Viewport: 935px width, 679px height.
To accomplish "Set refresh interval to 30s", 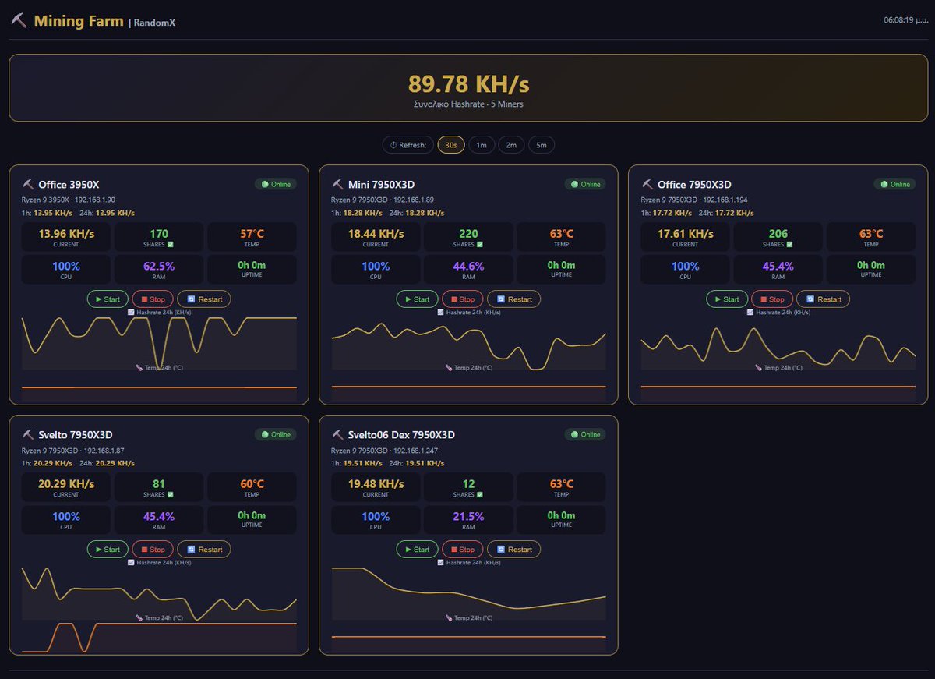I will [451, 145].
